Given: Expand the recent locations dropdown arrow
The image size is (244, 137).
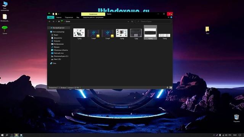Looking at the screenshot, I should [x=56, y=22].
